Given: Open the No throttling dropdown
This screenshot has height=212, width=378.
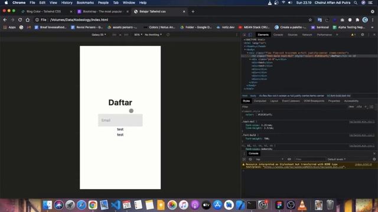Looking at the screenshot, I should pyautogui.click(x=154, y=35).
